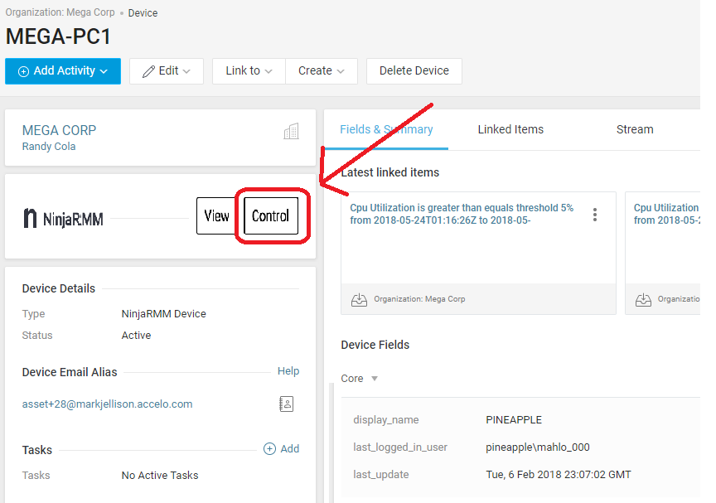Screen dimensions: 716x503
Task: Click the Delete Device button
Action: tap(414, 71)
